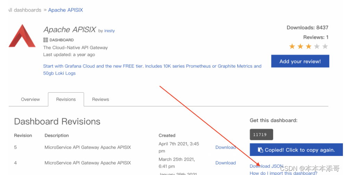Click the clipboard icon in copy button

260,150
